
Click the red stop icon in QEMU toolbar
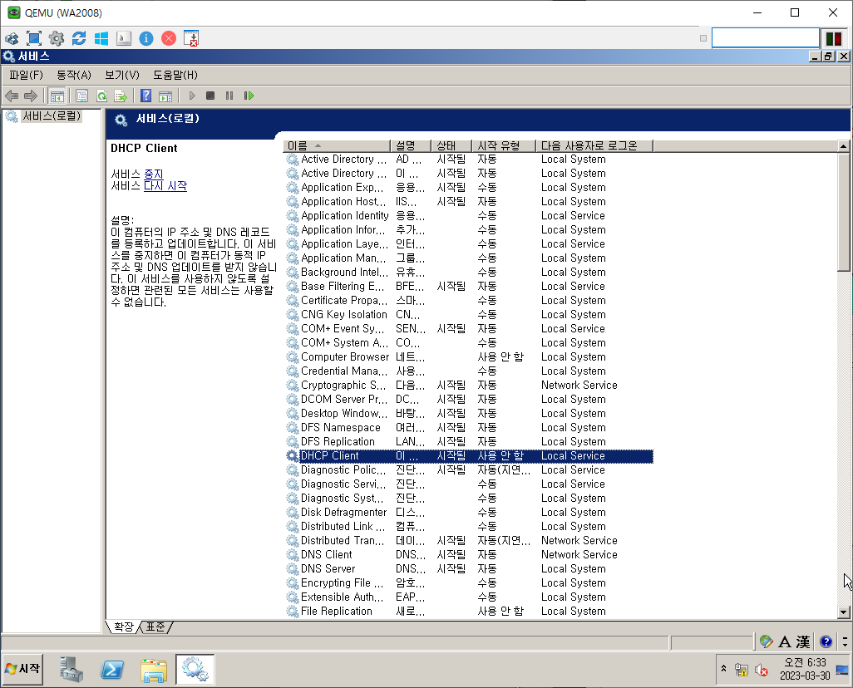tap(169, 38)
